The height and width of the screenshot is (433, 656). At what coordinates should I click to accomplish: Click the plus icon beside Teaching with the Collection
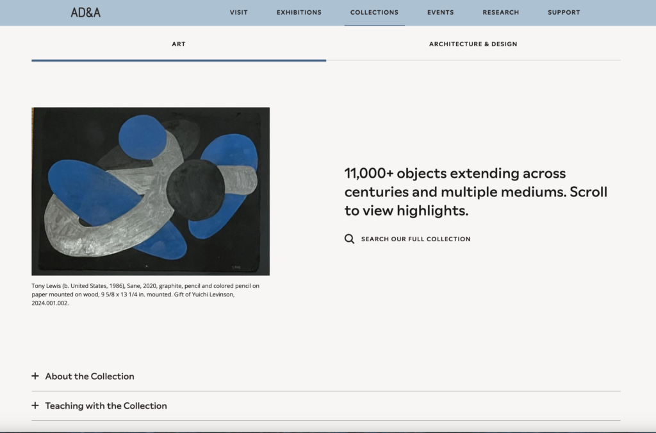pyautogui.click(x=35, y=405)
